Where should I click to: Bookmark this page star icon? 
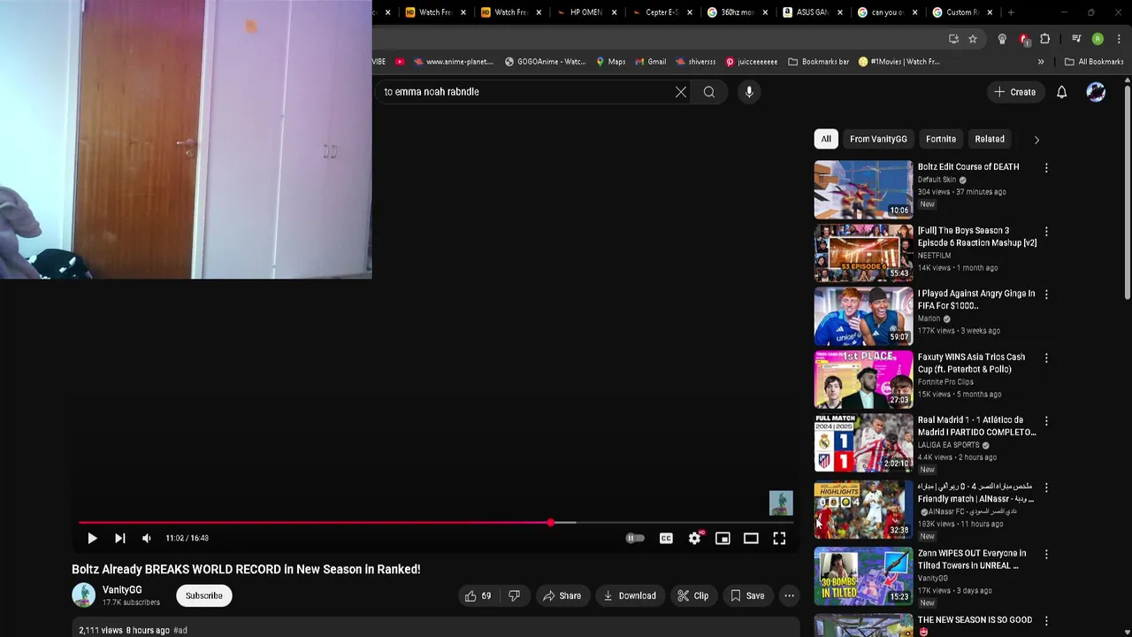973,39
